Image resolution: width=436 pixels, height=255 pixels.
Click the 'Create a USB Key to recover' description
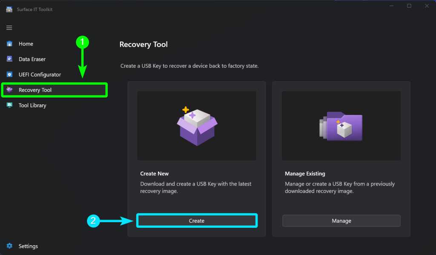click(x=189, y=66)
